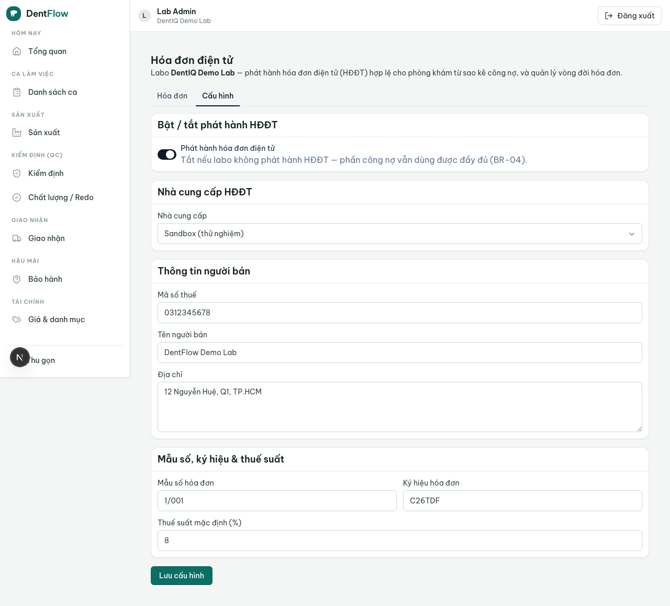The height and width of the screenshot is (606, 670).
Task: Click the DentFlow tooth logo icon
Action: click(x=14, y=14)
